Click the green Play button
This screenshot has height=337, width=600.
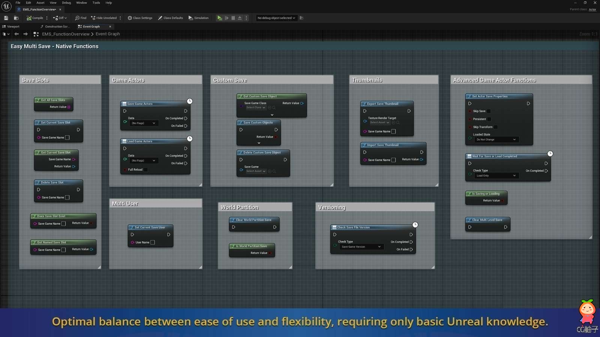(x=220, y=18)
